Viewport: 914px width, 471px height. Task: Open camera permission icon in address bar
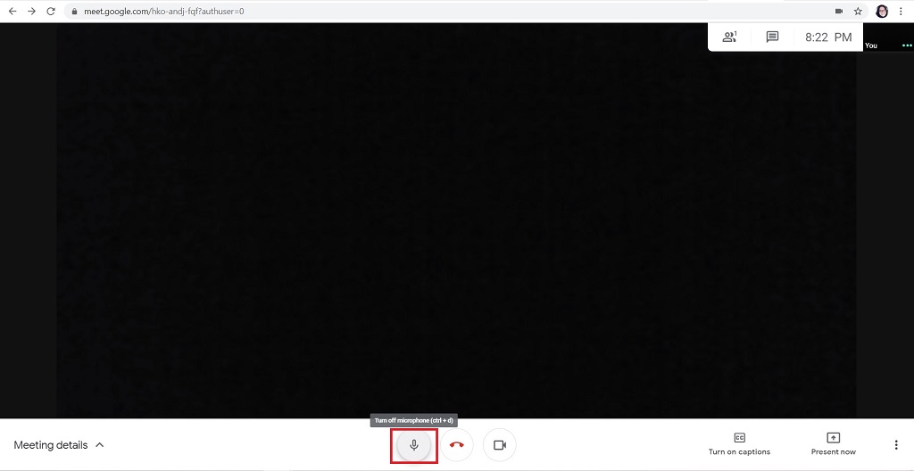[x=838, y=12]
